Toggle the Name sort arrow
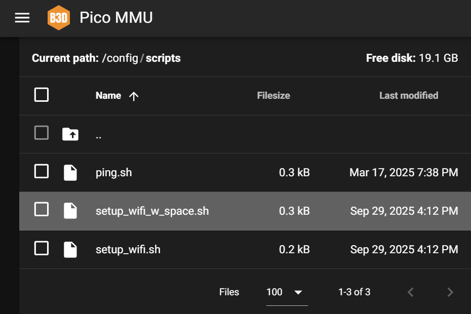Screen dimensions: 471x314 134,96
